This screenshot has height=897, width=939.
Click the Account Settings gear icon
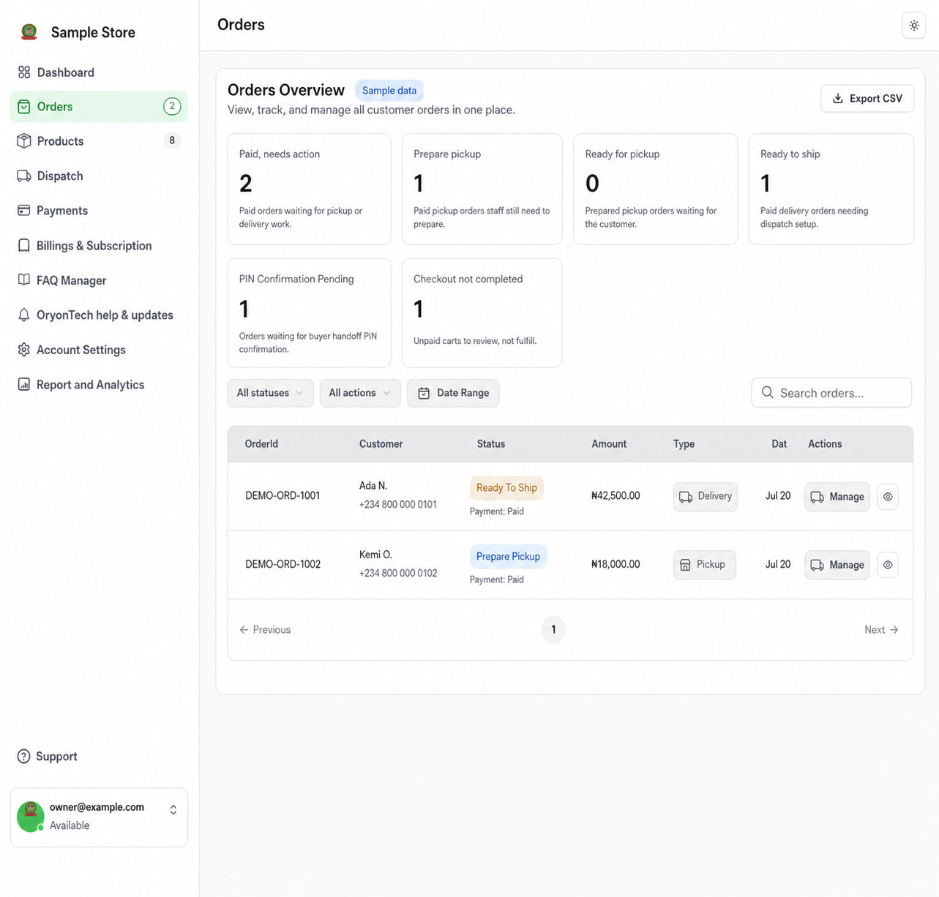tap(24, 350)
